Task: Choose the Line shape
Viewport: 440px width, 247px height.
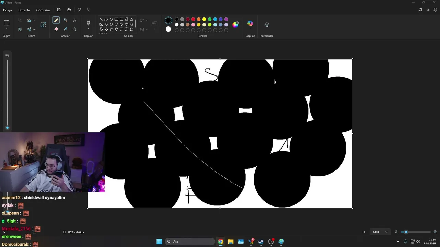Action: (x=101, y=19)
